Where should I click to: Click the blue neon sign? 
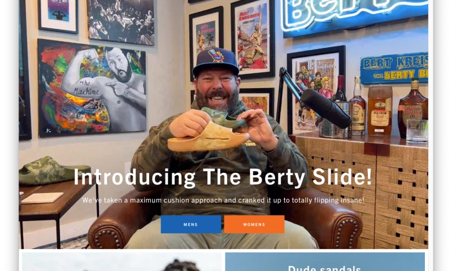tap(355, 17)
